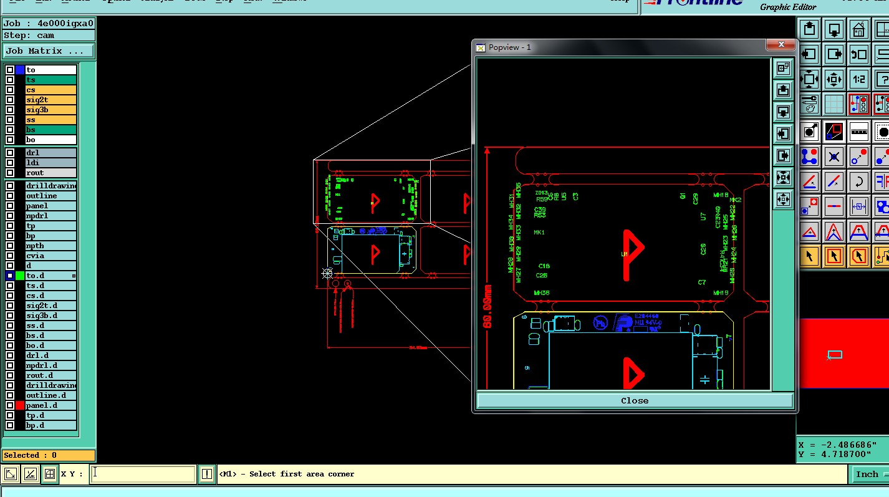Click the rotate curved arrow icon
This screenshot has height=497, width=889.
click(x=859, y=181)
